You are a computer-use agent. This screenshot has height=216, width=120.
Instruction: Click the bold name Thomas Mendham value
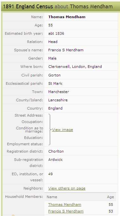pyautogui.click(x=67, y=17)
